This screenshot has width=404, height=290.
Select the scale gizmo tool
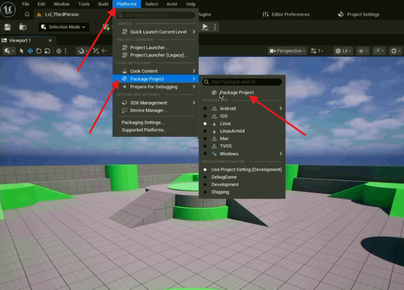[47, 51]
